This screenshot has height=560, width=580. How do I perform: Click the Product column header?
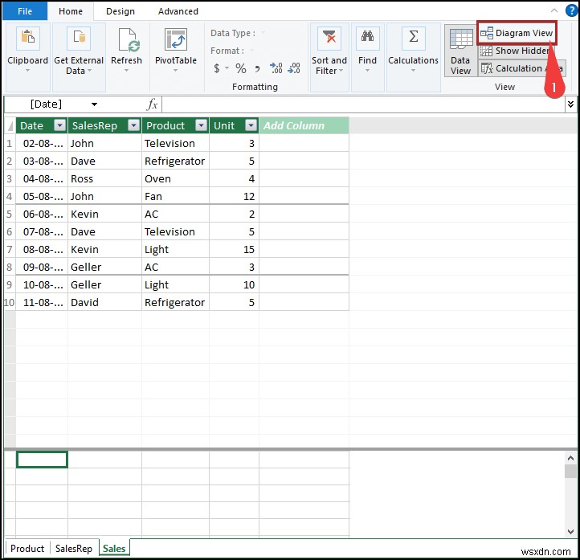pyautogui.click(x=175, y=125)
